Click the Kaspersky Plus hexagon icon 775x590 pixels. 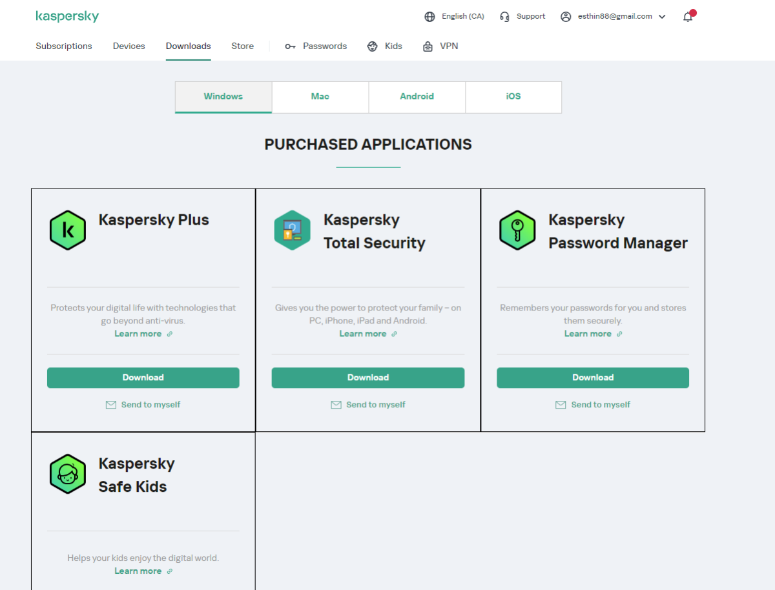(68, 230)
